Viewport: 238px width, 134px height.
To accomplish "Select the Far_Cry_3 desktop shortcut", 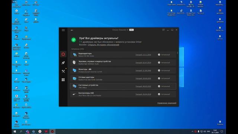I will (201, 12).
